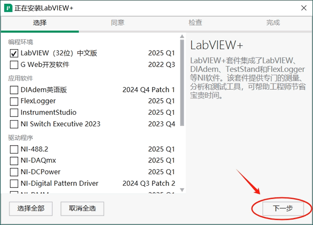Click the 下一步 button
This screenshot has width=313, height=225.
click(283, 208)
